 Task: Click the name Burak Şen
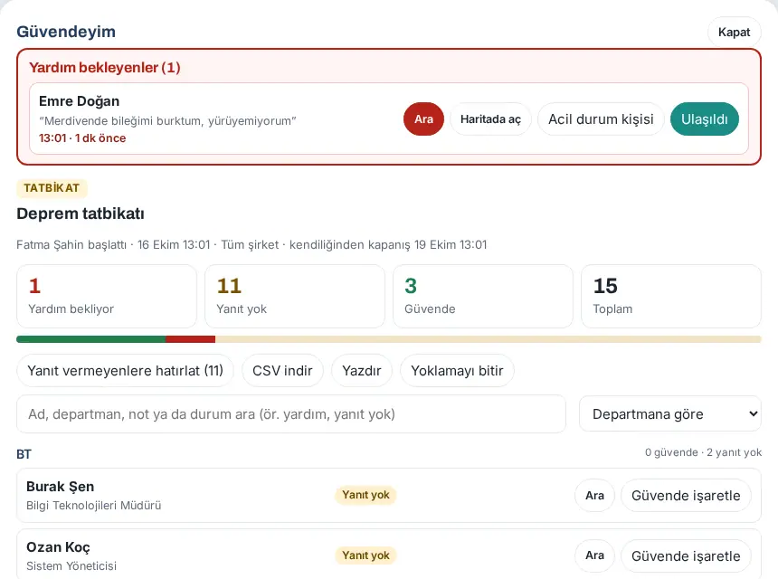(60, 487)
